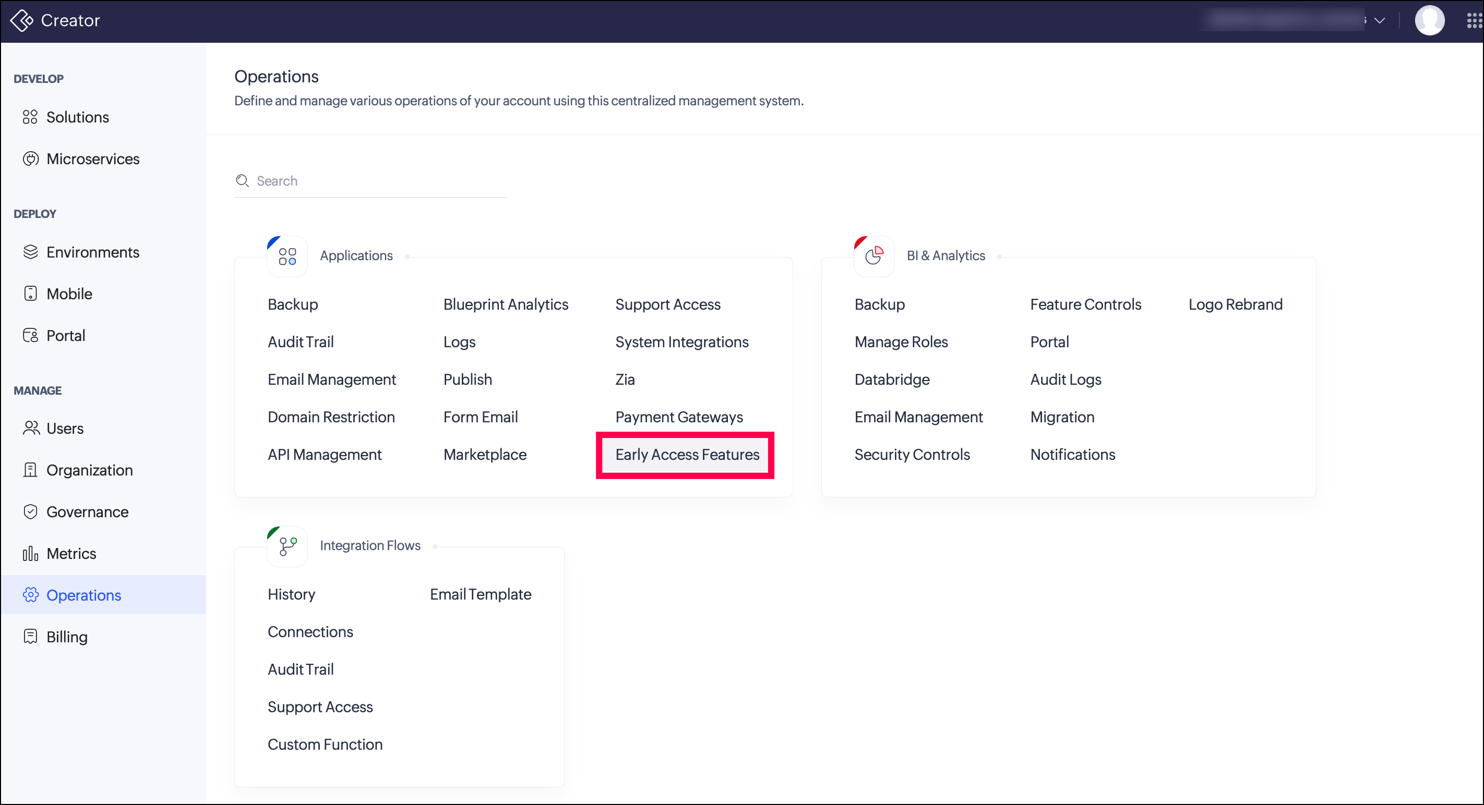Go to Environments in the sidebar
Screen dimensions: 1484x805
[x=92, y=252]
